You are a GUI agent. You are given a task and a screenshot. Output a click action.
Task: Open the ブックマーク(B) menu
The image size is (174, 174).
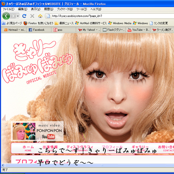pos(65,9)
